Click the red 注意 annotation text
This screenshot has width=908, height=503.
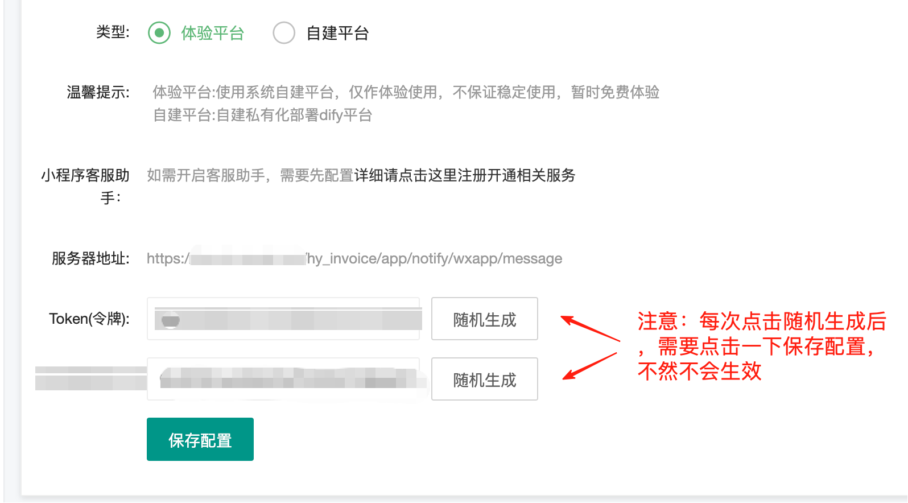click(x=761, y=346)
